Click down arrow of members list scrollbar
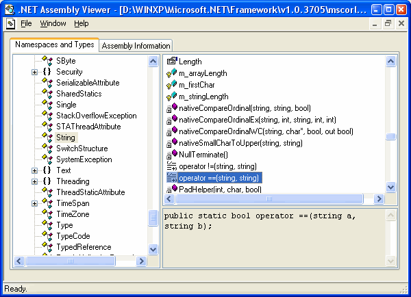 [x=390, y=188]
